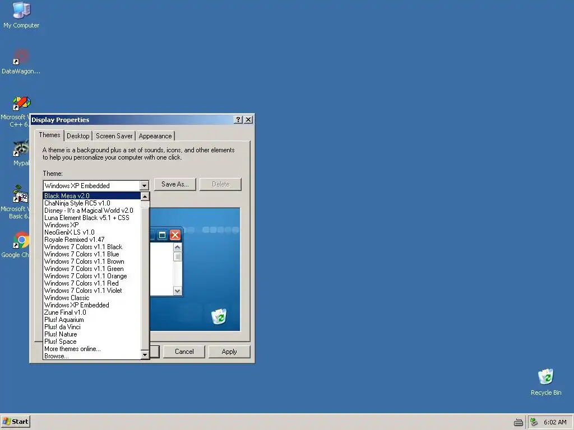The width and height of the screenshot is (574, 430).
Task: Select the Browse... list entry
Action: (91, 356)
